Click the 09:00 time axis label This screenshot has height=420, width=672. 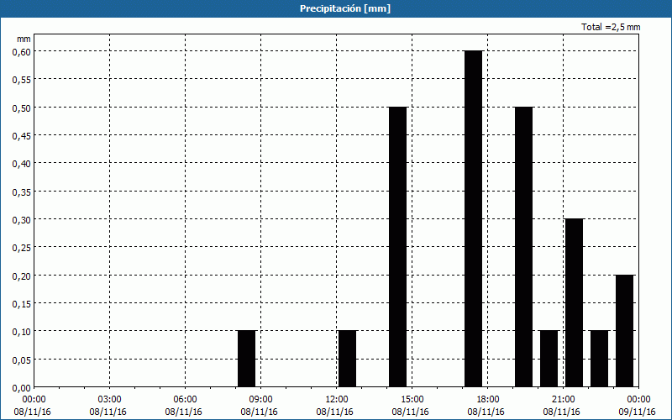click(261, 400)
